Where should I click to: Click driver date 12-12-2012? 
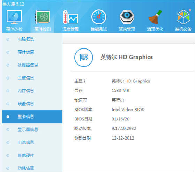[123, 138]
